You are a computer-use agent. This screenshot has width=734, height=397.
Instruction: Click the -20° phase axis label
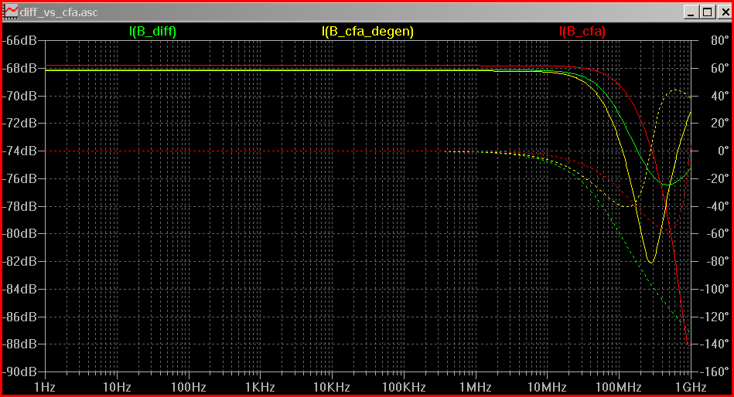click(716, 178)
